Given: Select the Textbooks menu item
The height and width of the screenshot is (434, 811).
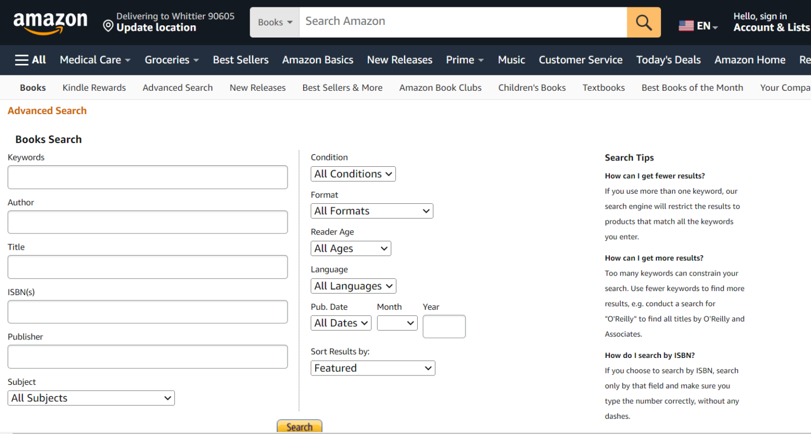Looking at the screenshot, I should coord(603,88).
